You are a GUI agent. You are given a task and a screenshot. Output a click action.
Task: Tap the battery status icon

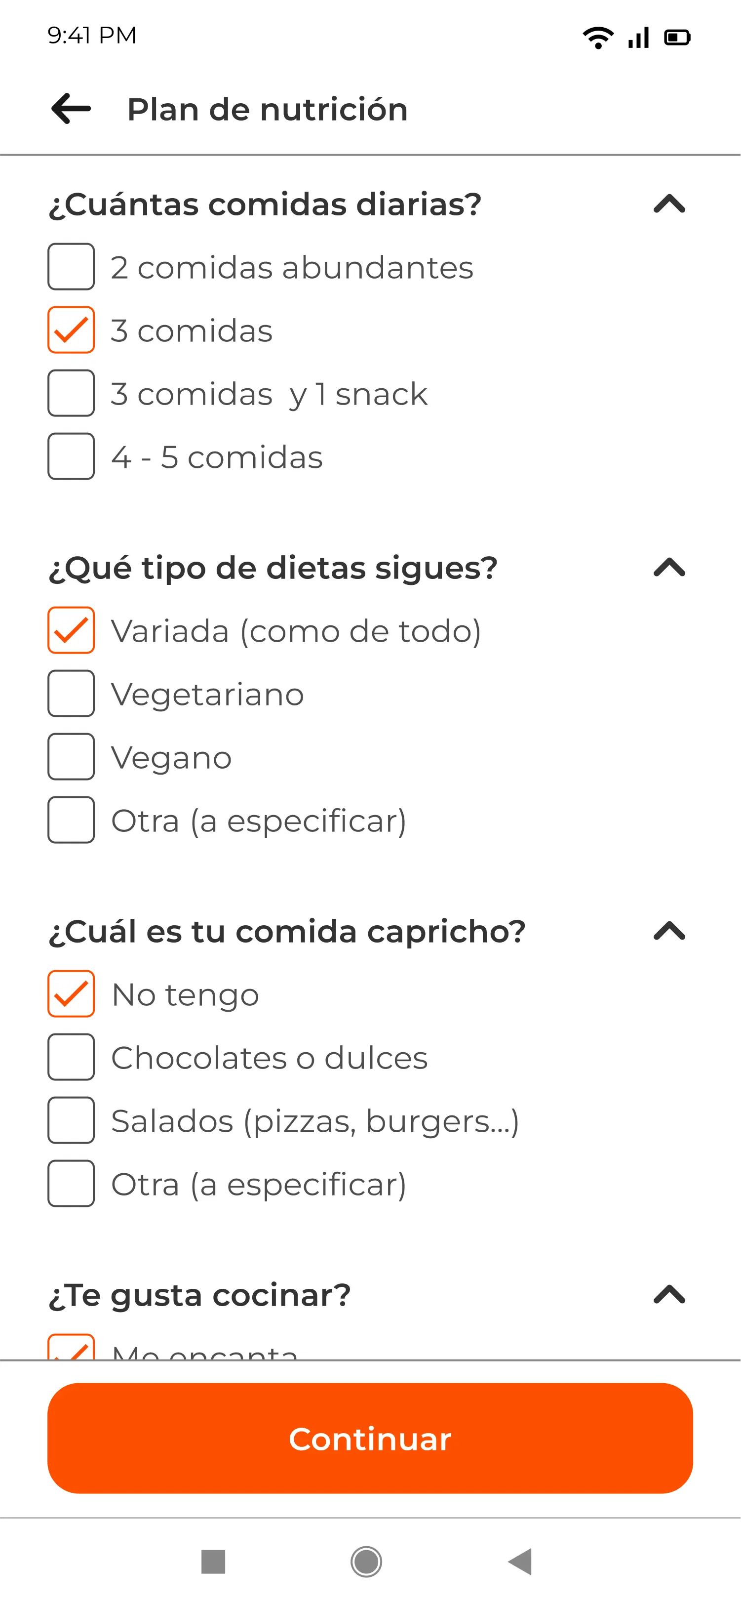(677, 38)
